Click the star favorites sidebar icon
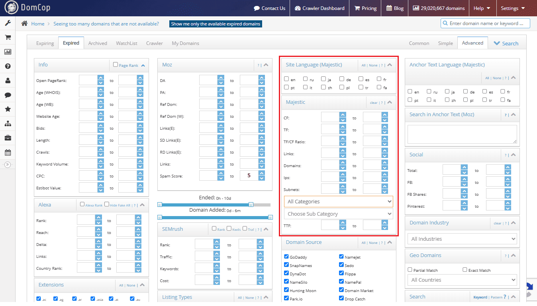Screen dimensions: 537x306 click(8, 109)
